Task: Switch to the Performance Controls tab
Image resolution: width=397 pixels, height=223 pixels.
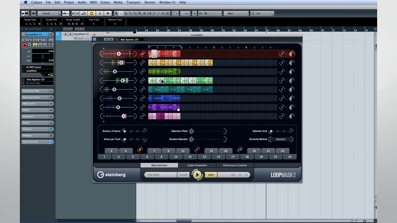Action: [x=235, y=165]
